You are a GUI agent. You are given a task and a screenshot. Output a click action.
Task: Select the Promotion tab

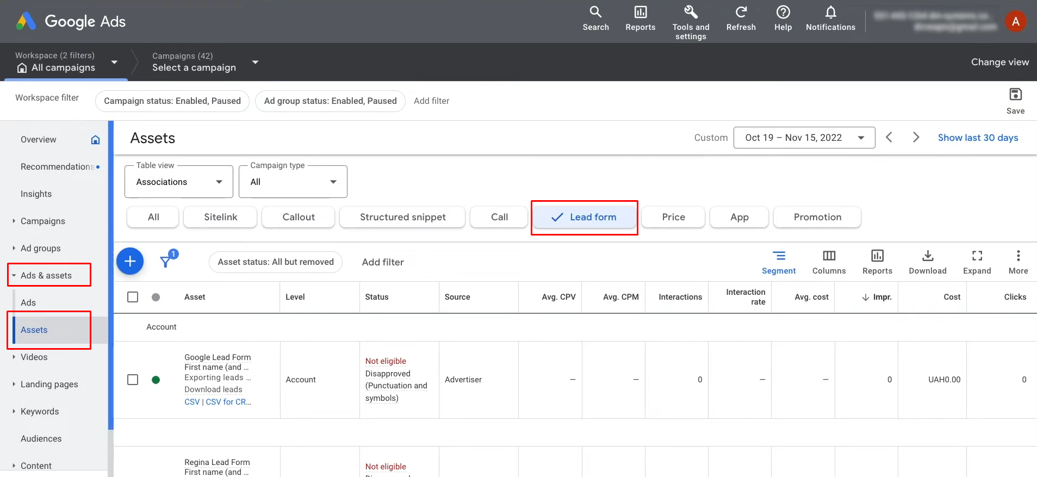[x=817, y=217]
